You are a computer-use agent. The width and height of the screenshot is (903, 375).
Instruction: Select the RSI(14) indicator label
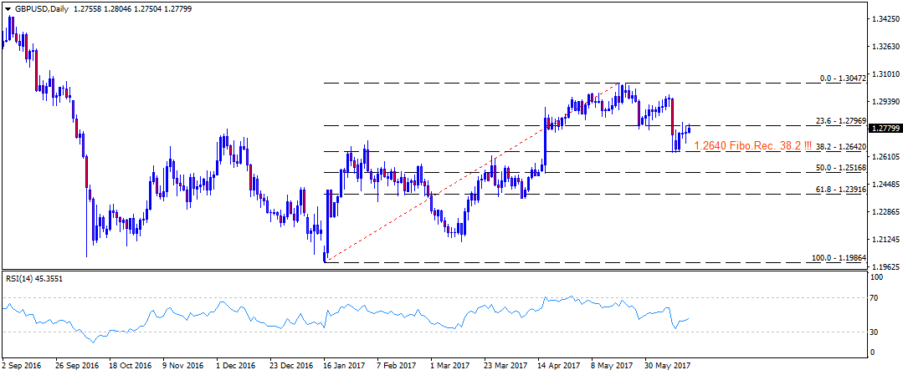point(31,280)
